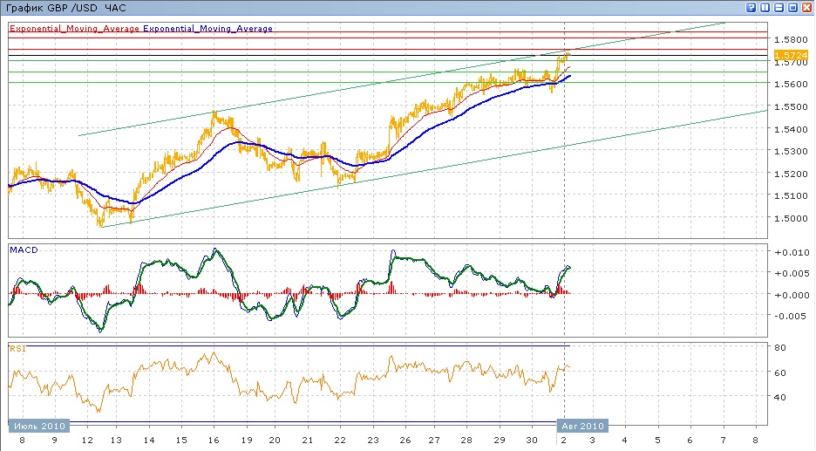This screenshot has height=451, width=816.
Task: Select the MACD indicator label
Action: tap(24, 250)
